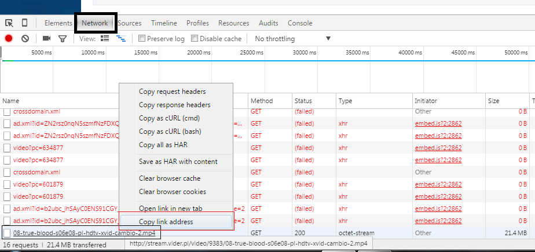
Task: Open embed.js?2:2862 link in first video?pc=634877 row
Action: (438, 148)
